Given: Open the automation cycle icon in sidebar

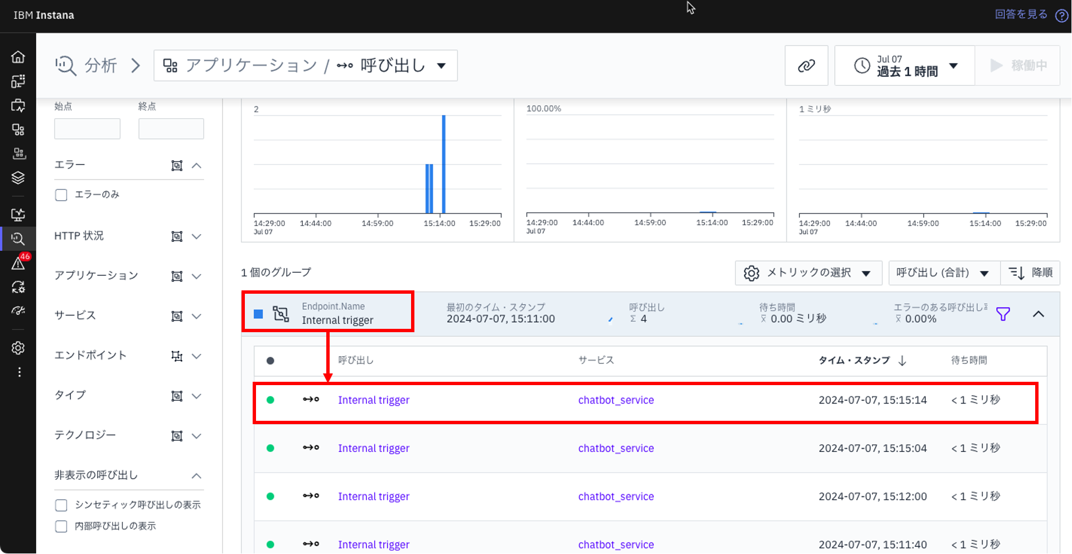Looking at the screenshot, I should click(18, 287).
